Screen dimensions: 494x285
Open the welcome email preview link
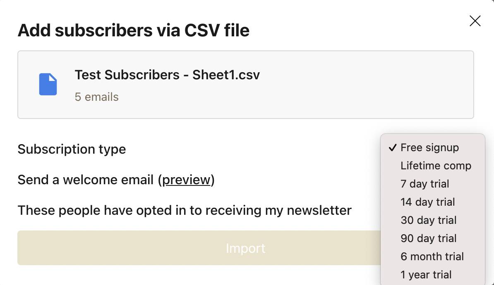186,180
